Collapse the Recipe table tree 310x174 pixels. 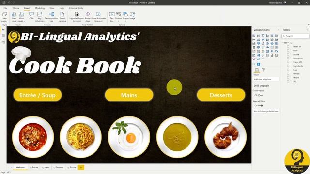click(283, 43)
